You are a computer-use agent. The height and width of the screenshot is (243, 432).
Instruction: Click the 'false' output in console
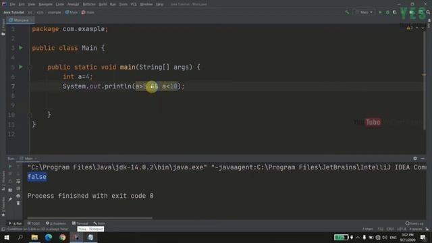tap(37, 177)
